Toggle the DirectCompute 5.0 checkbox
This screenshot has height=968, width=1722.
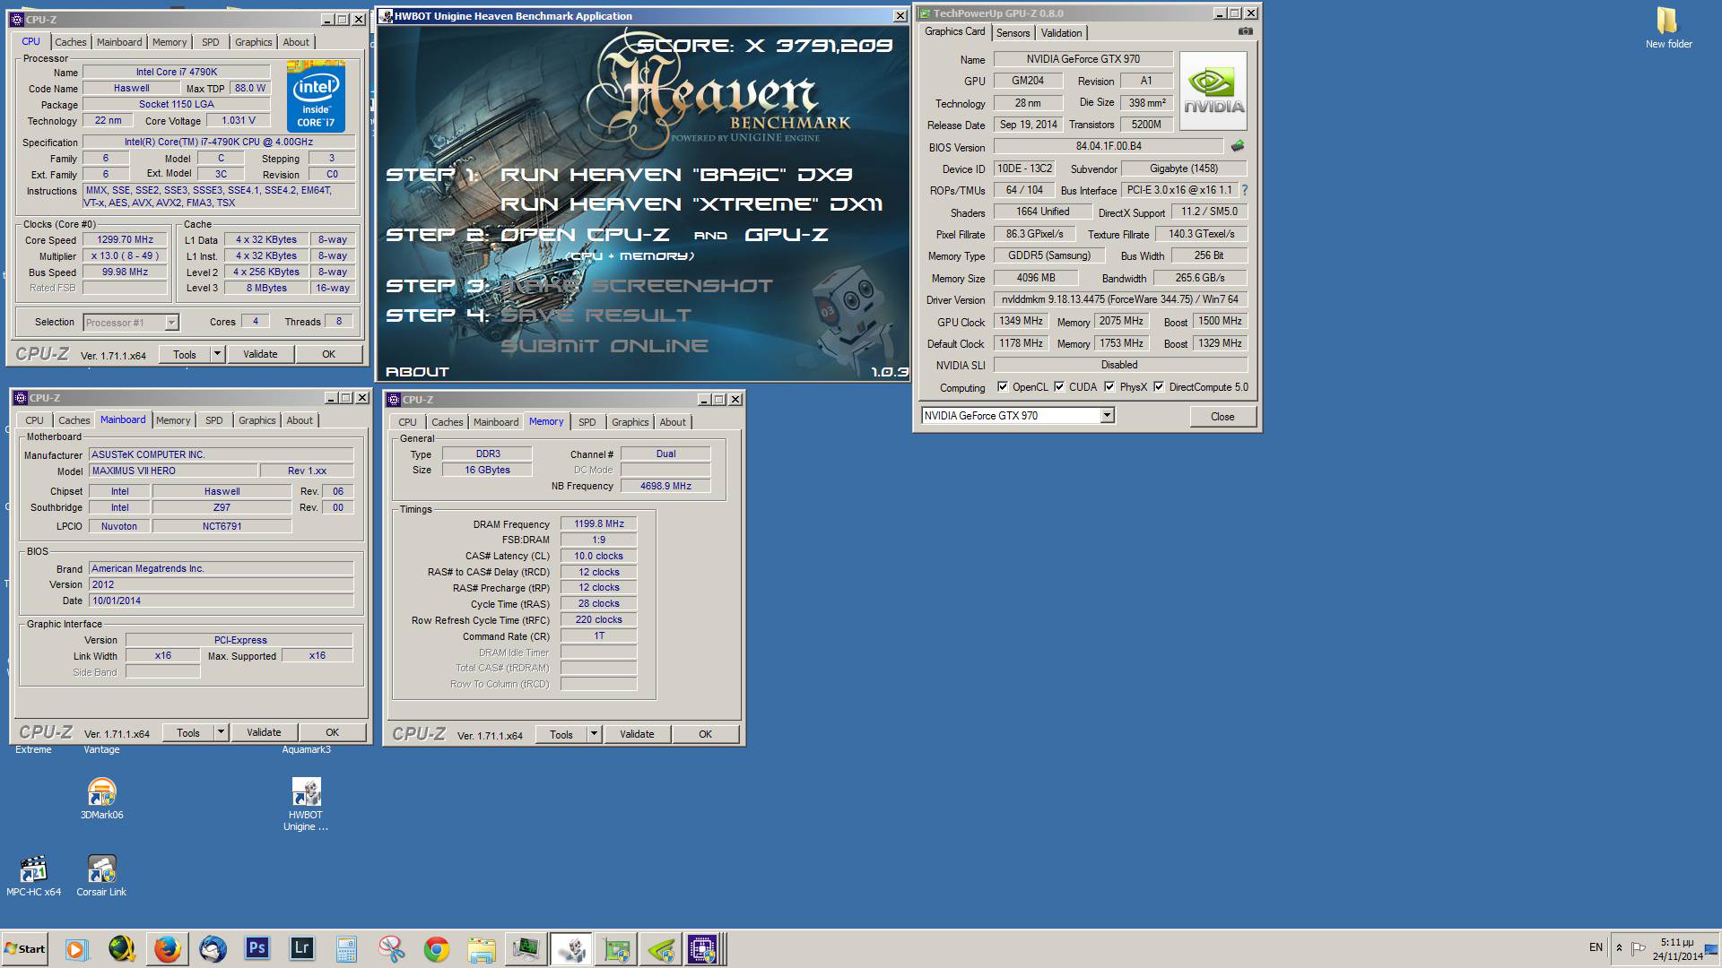(x=1159, y=387)
